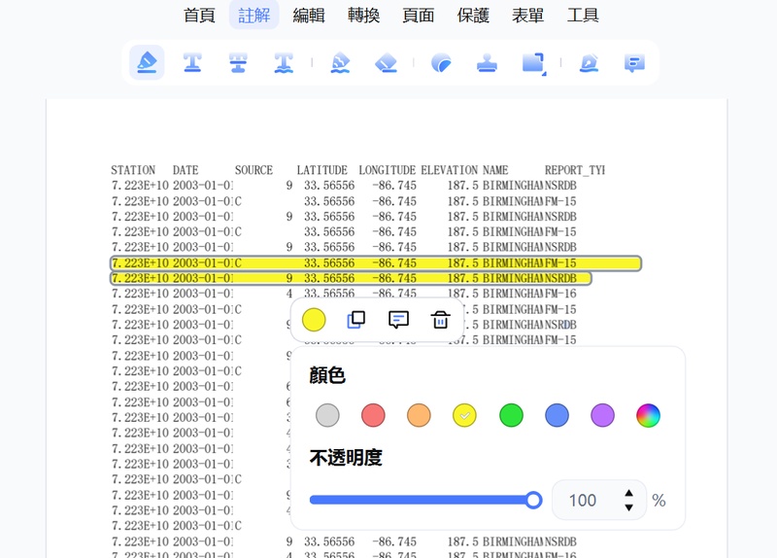Click the LATITUDE column header text
The width and height of the screenshot is (777, 558).
pos(322,170)
